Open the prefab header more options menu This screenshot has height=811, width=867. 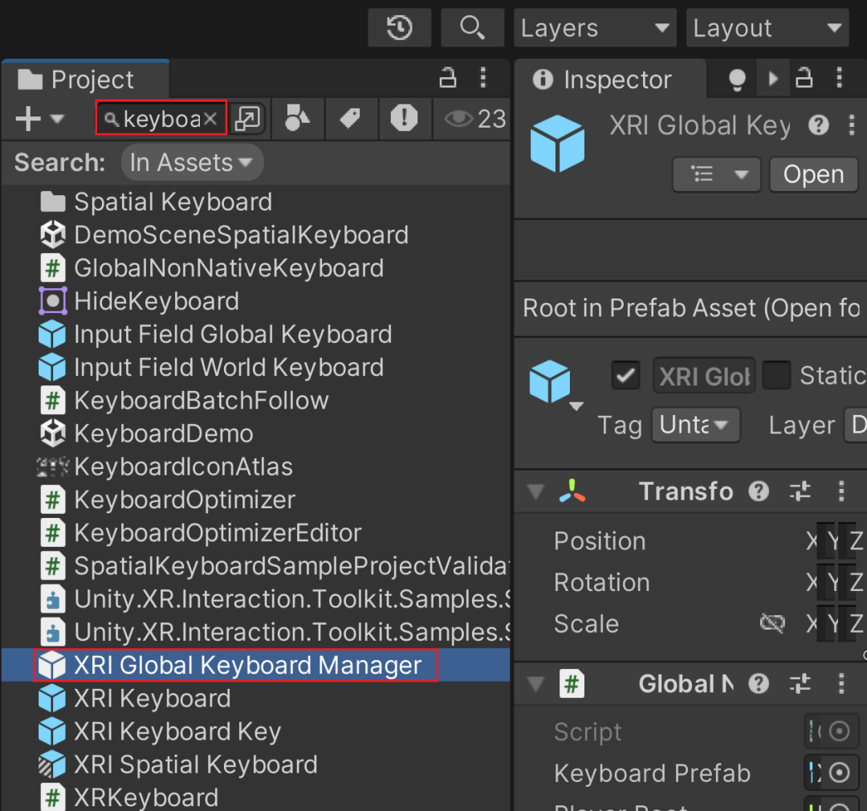(x=852, y=125)
